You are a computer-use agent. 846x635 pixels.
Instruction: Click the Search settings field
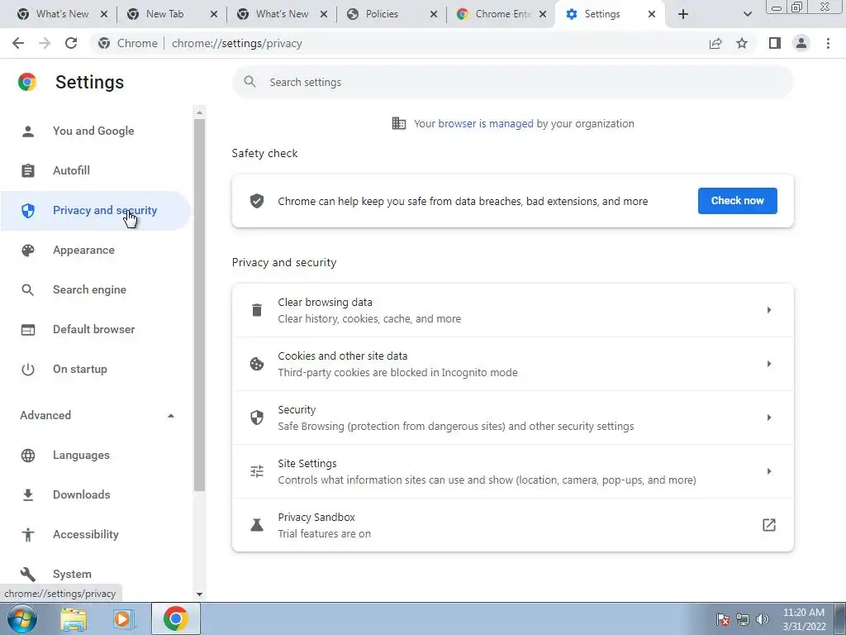[512, 82]
